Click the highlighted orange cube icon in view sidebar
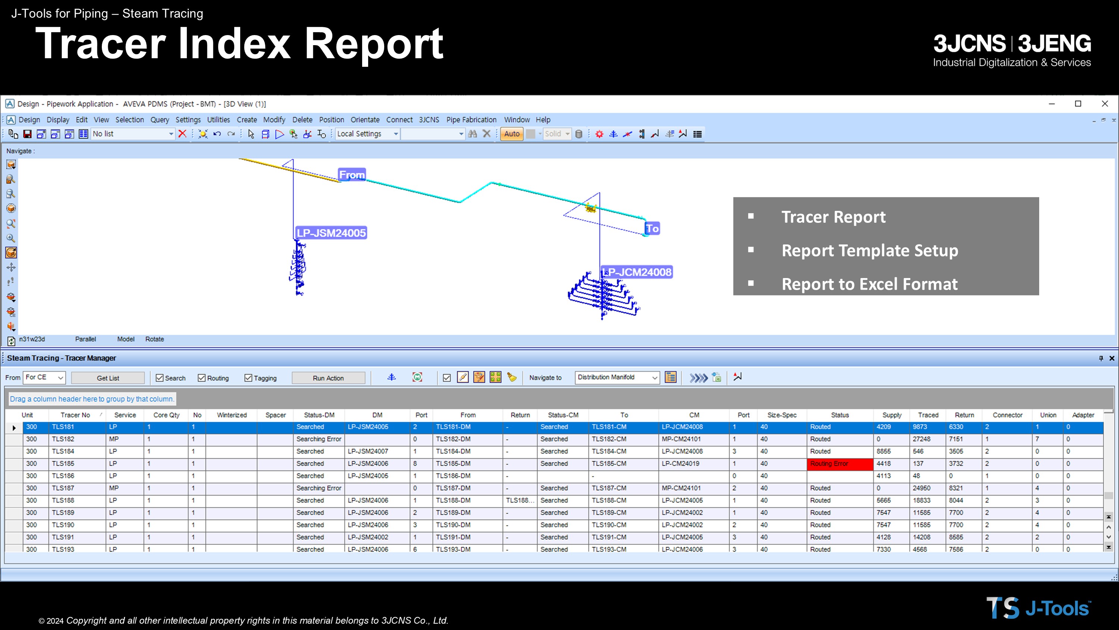 coord(11,253)
